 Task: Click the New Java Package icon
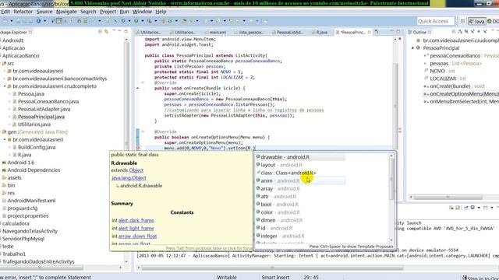163,21
